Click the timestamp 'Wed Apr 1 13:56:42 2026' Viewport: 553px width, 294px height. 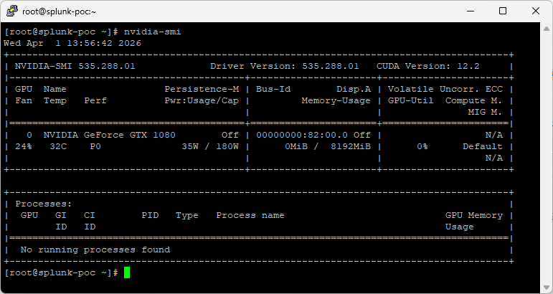(72, 43)
